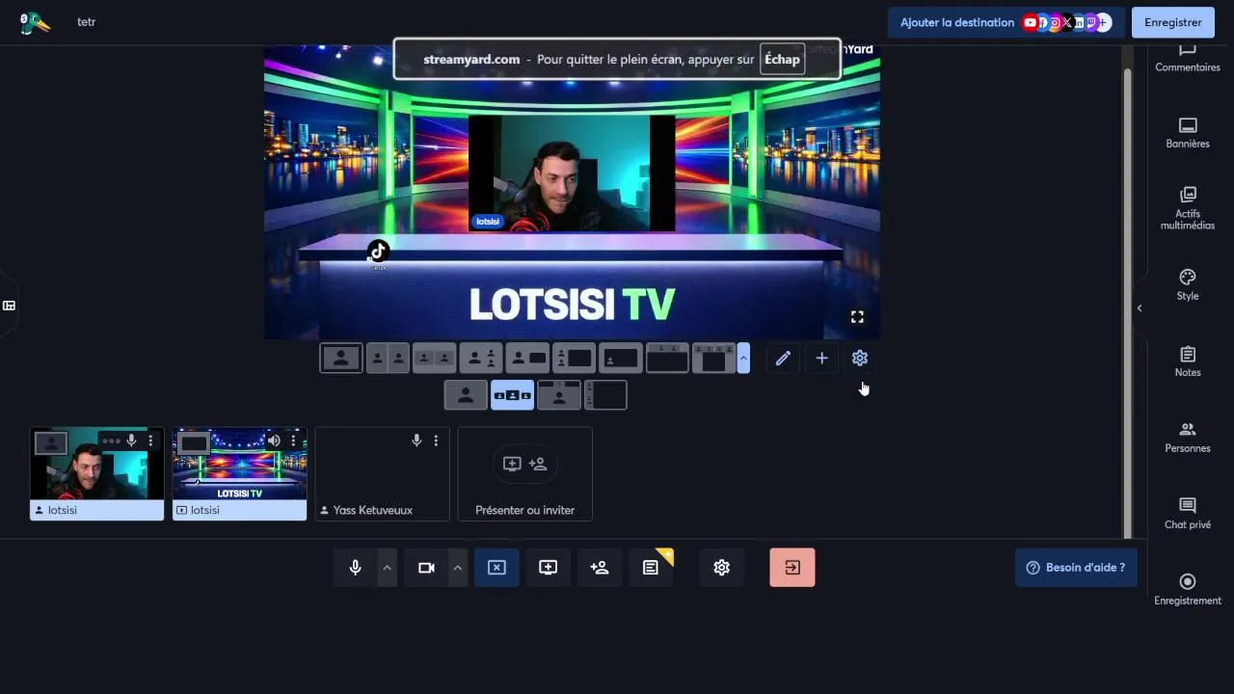Toggle audio on lotsisi screen share tile

[x=274, y=440]
